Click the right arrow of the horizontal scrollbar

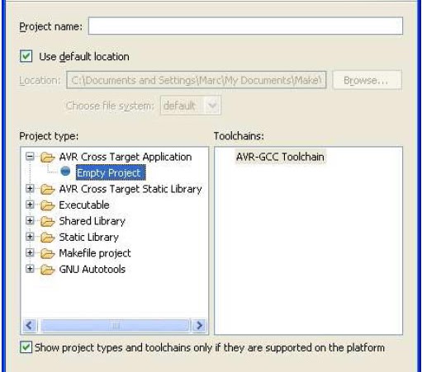199,326
